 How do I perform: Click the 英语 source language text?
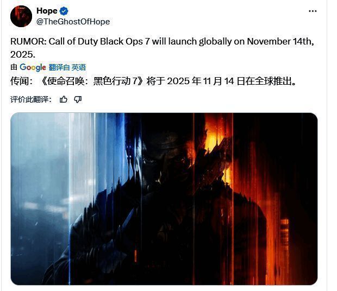click(x=79, y=67)
